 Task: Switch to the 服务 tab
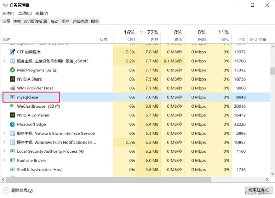pyautogui.click(x=95, y=21)
